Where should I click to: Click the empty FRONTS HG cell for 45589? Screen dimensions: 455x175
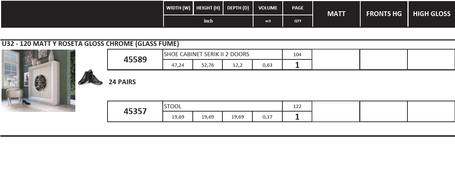coord(384,59)
